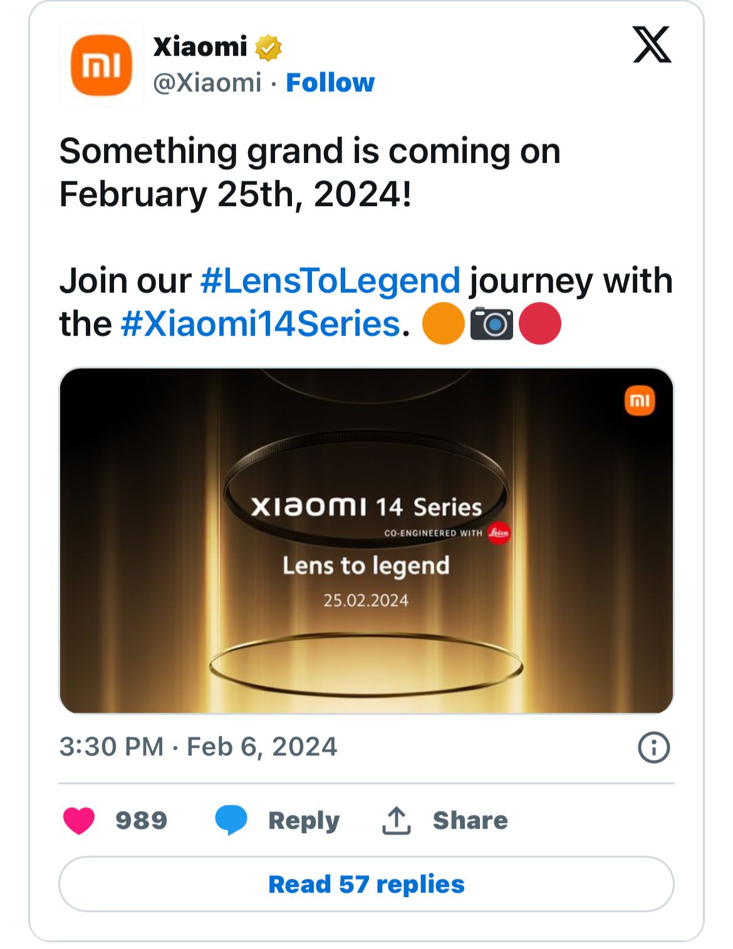Click the X logo icon
733x949 pixels.
tap(652, 44)
